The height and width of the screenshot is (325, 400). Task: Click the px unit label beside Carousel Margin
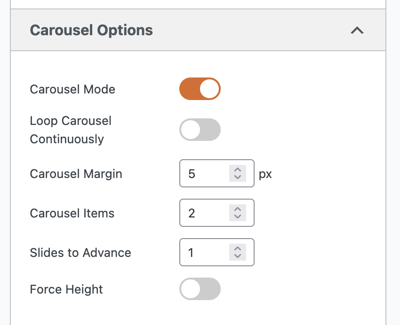click(x=265, y=173)
